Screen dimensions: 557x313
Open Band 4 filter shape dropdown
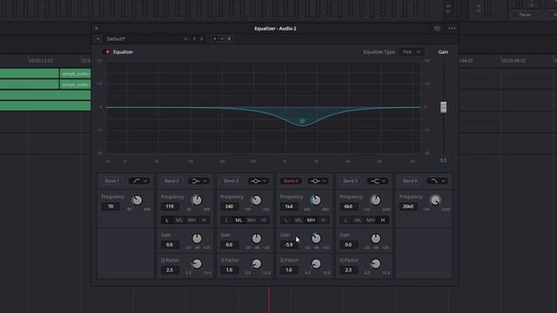tap(318, 181)
